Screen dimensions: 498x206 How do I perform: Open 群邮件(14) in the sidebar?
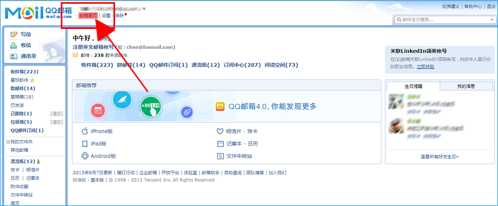(23, 89)
